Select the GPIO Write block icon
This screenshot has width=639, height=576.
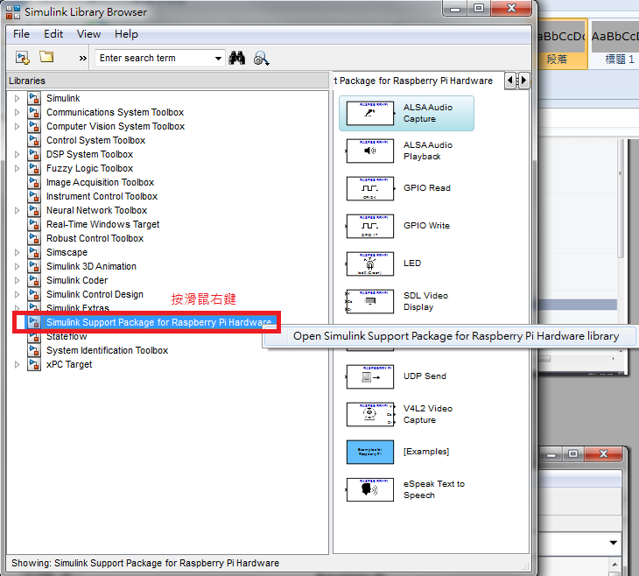(x=370, y=226)
